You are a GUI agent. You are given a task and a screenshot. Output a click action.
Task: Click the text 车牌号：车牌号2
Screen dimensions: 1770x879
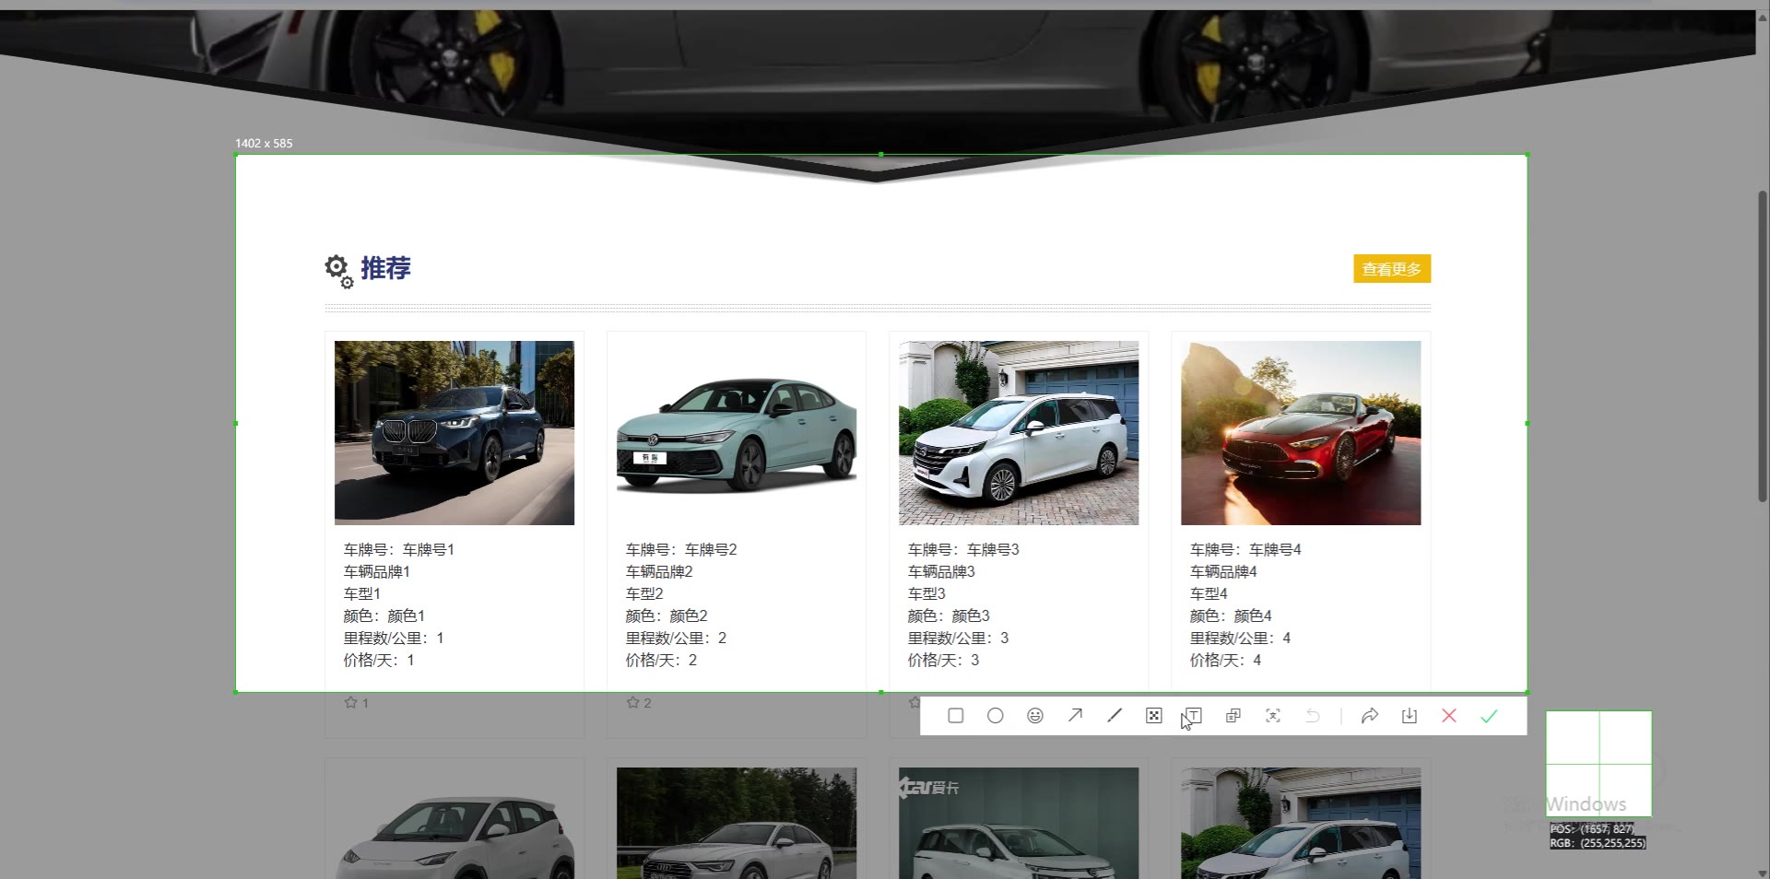(x=681, y=549)
